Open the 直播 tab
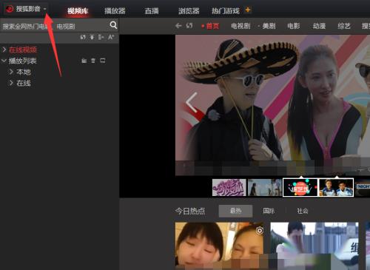The height and width of the screenshot is (270, 370). pos(152,11)
